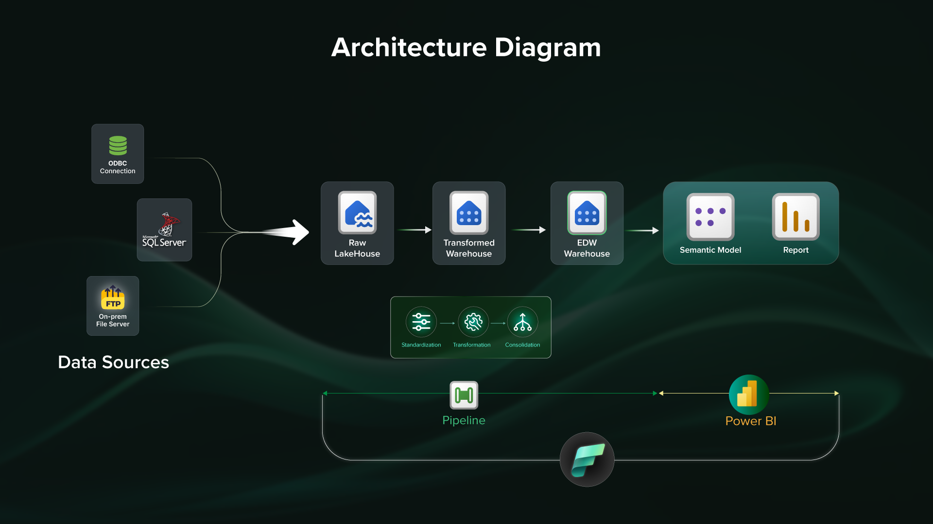Select the Transformed Warehouse icon
Viewport: 933px width, 524px height.
click(469, 213)
